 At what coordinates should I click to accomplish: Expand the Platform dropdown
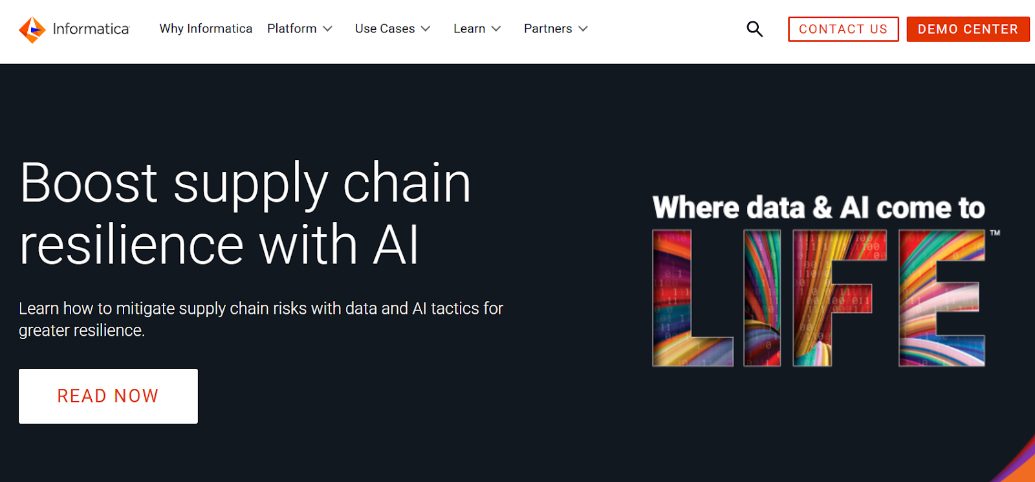(x=328, y=29)
